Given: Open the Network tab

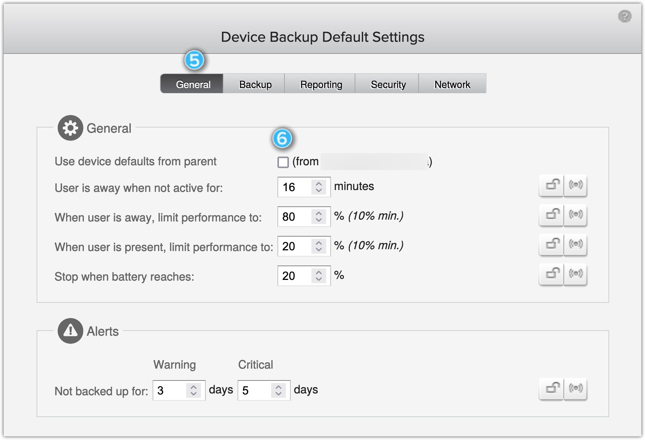Looking at the screenshot, I should (452, 84).
